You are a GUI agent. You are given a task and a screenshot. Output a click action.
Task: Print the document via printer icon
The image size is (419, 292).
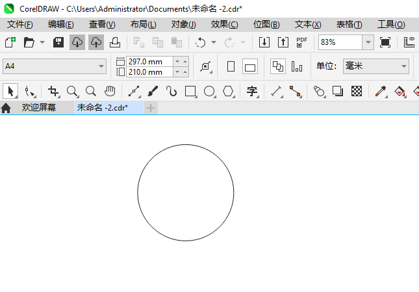(x=115, y=42)
